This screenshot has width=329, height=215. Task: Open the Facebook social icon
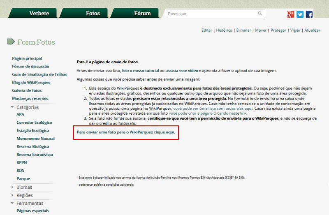309,14
